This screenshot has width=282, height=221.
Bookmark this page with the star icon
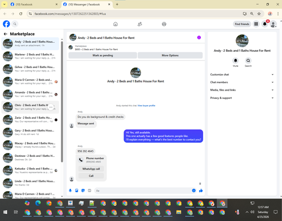pyautogui.click(x=259, y=13)
